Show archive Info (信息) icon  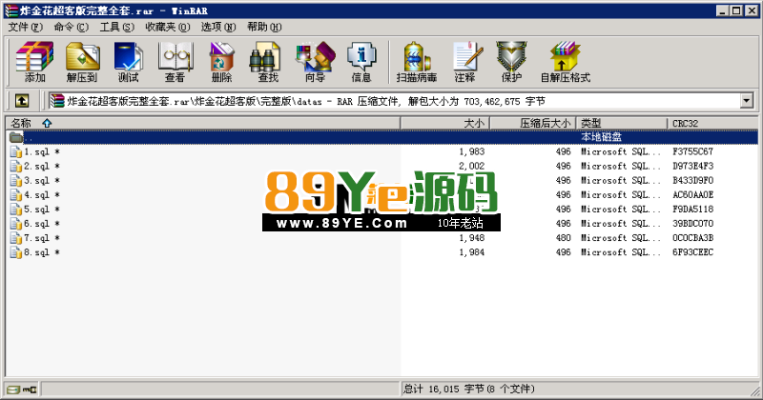point(361,62)
